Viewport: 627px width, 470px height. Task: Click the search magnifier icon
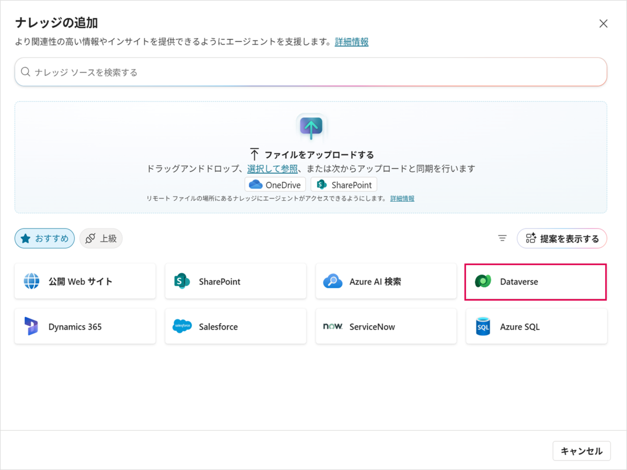click(x=25, y=72)
